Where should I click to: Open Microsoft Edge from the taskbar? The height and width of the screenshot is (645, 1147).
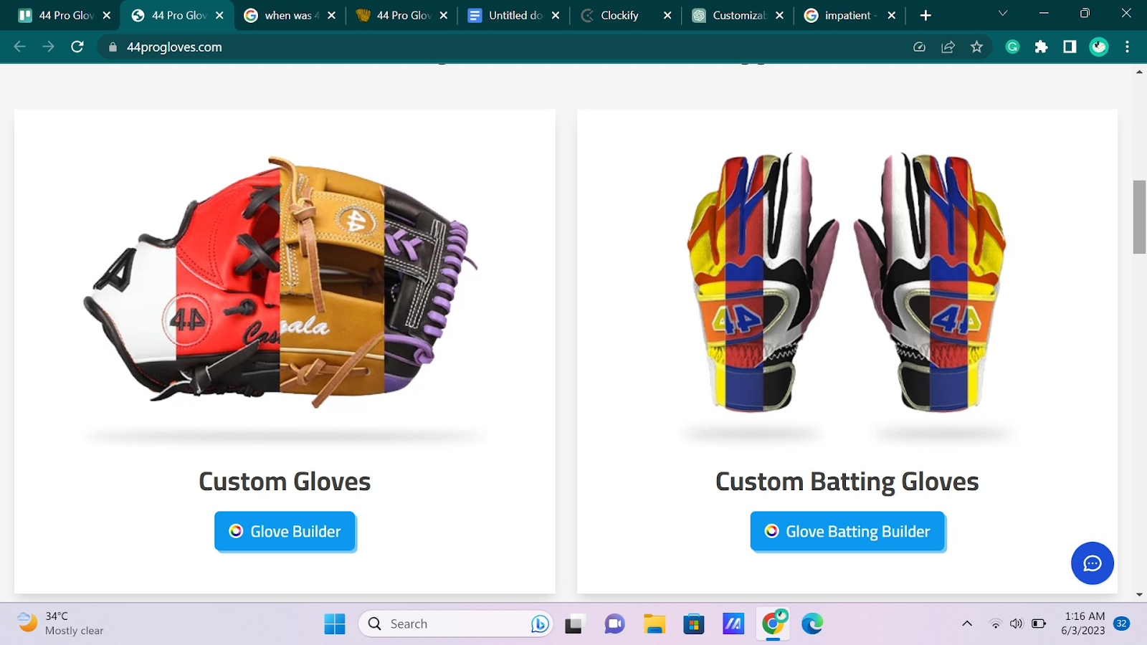point(812,624)
